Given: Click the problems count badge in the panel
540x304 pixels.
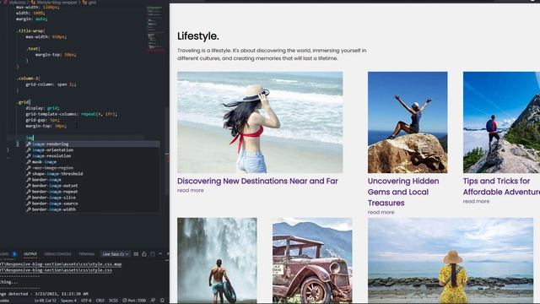Looking at the screenshot, I should coord(14,254).
